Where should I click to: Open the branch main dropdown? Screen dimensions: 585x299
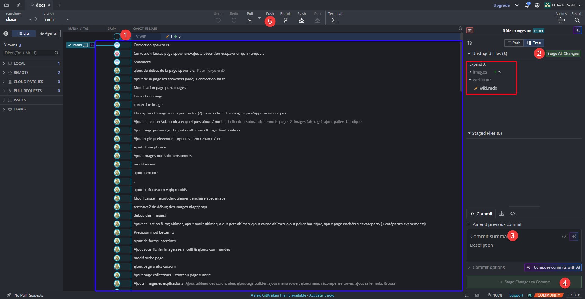(67, 19)
